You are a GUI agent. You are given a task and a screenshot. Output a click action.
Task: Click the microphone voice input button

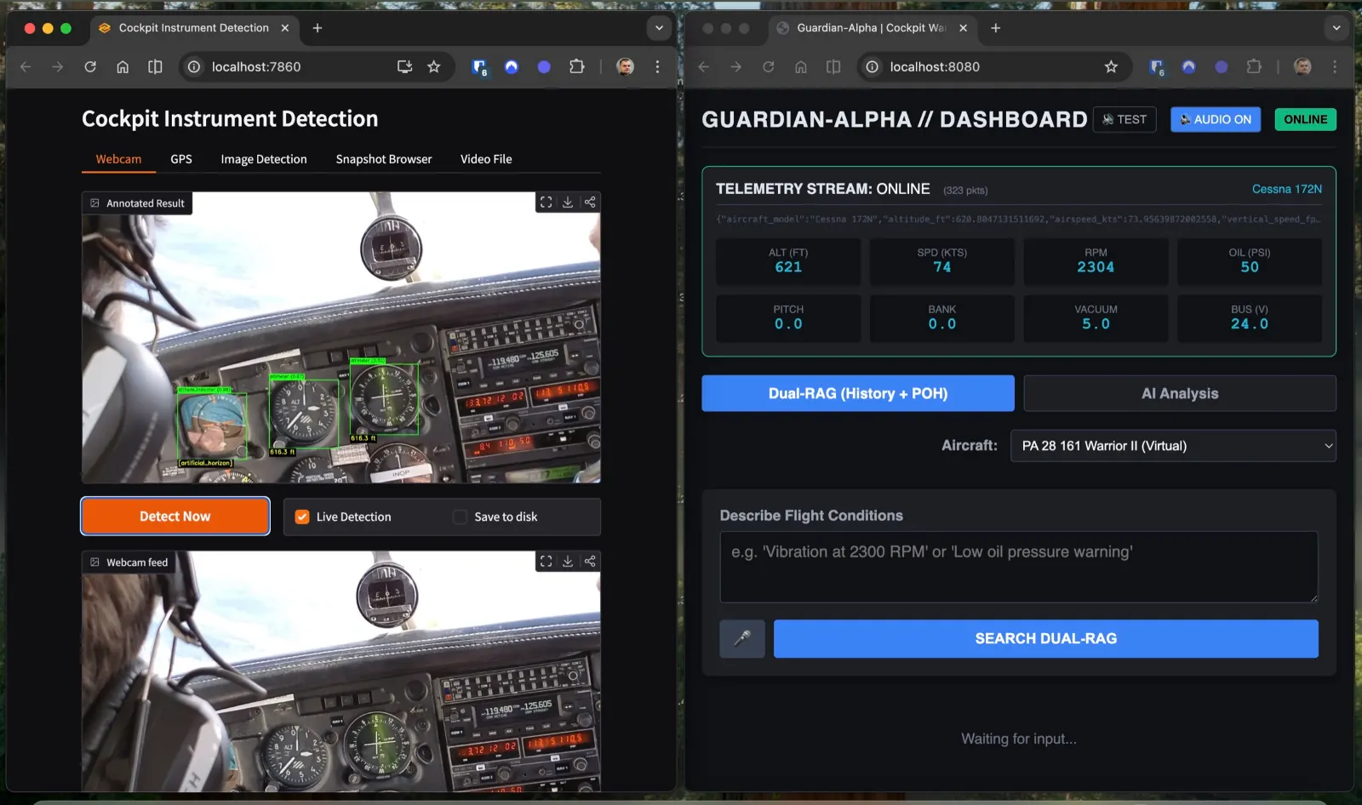tap(742, 638)
